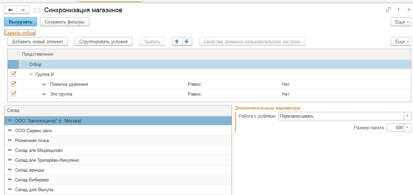Screen dimensions: 413x195
Task: Open the Работа с дублями dropdown
Action: 408,116
